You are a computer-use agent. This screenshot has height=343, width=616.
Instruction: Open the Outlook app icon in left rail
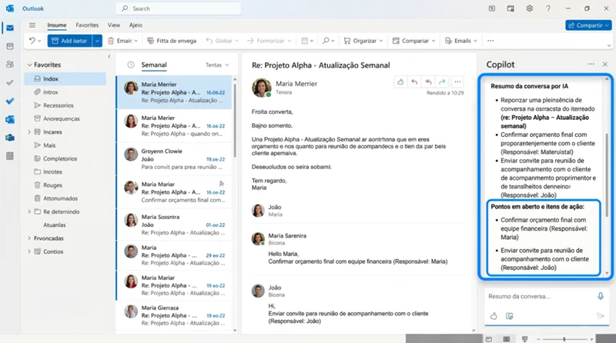click(10, 119)
